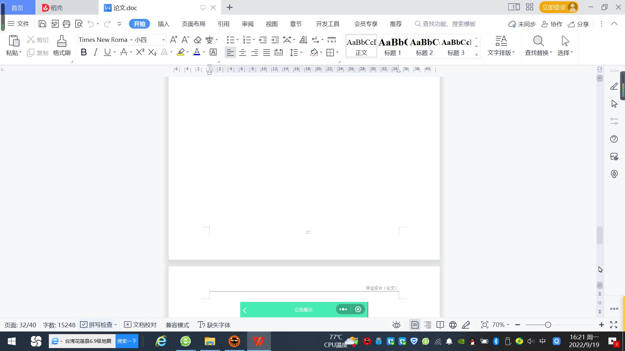Open the 插入 ribbon tab
This screenshot has height=351, width=625.
pyautogui.click(x=163, y=24)
